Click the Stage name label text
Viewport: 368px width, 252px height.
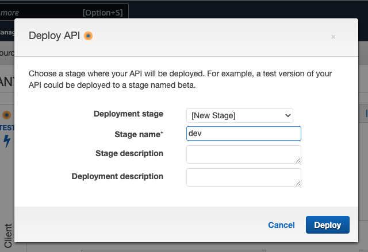tap(139, 134)
